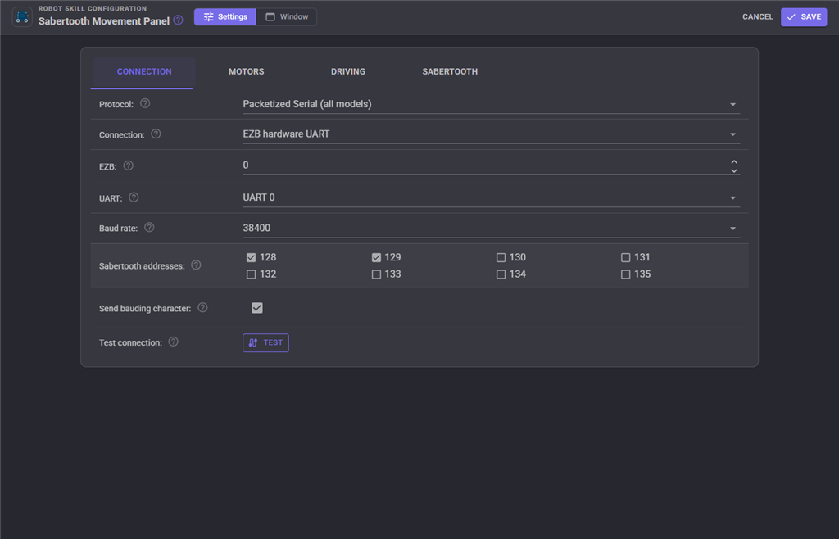Open the Sabertooth tab
Screen dimensions: 839x539
click(x=450, y=71)
